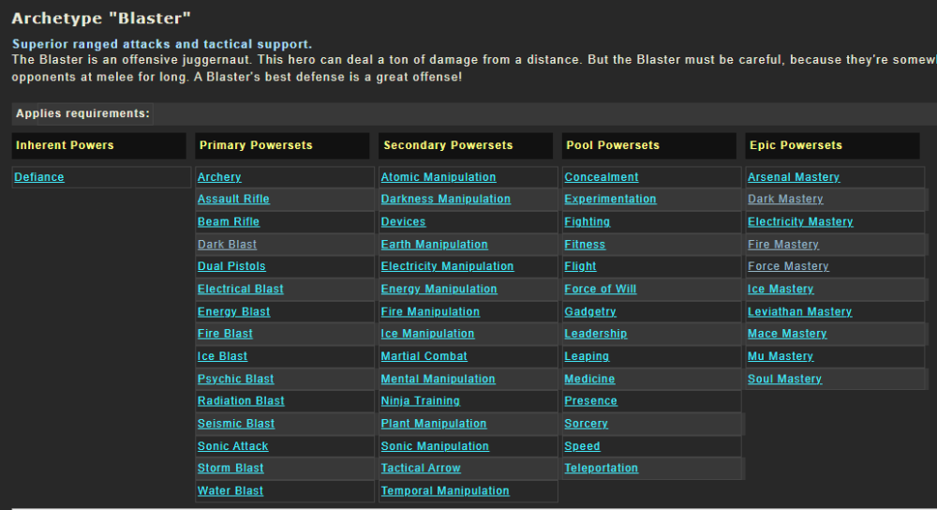The image size is (937, 510).
Task: Select the Leadership pool powerset
Action: point(596,334)
